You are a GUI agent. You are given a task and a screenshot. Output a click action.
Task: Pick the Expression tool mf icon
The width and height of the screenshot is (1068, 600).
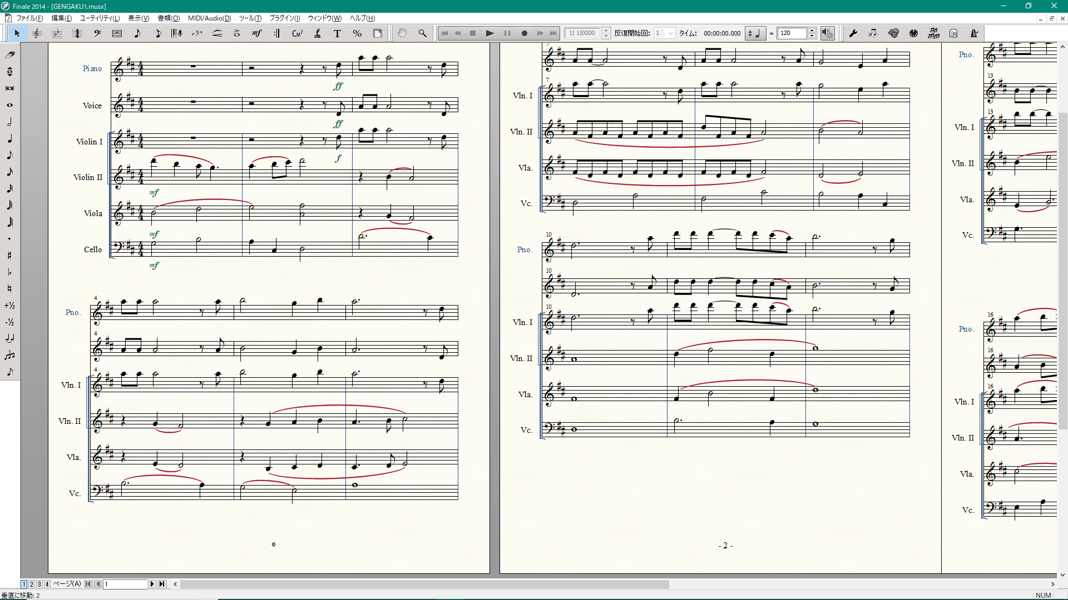(x=256, y=33)
